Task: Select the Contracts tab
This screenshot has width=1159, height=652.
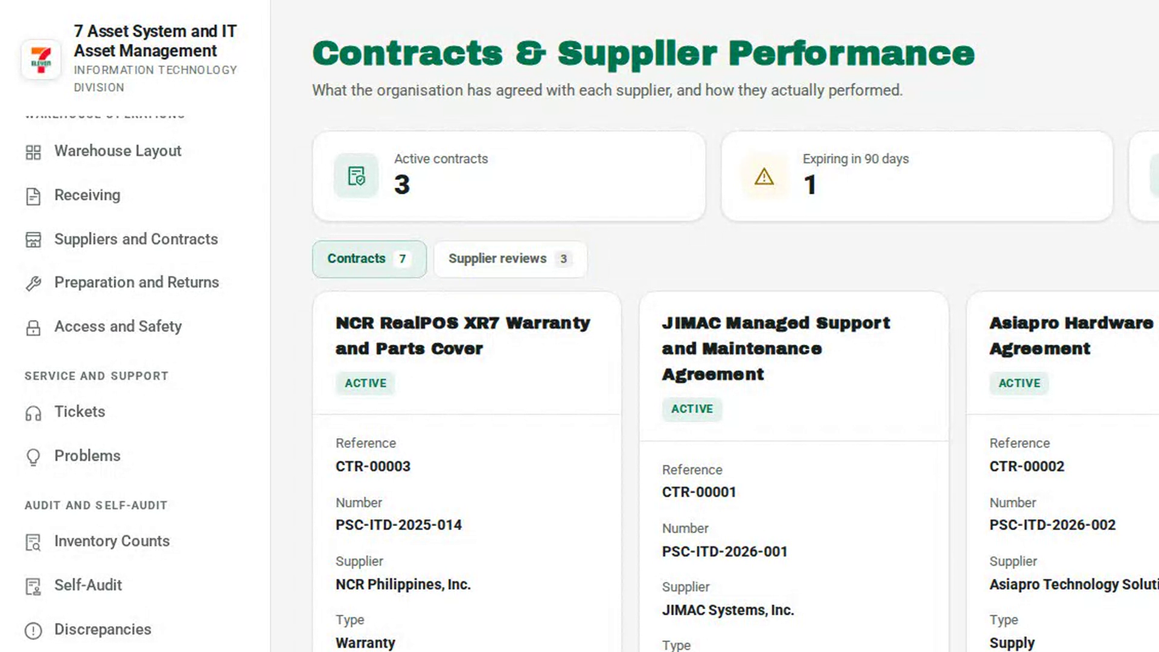Action: [369, 259]
